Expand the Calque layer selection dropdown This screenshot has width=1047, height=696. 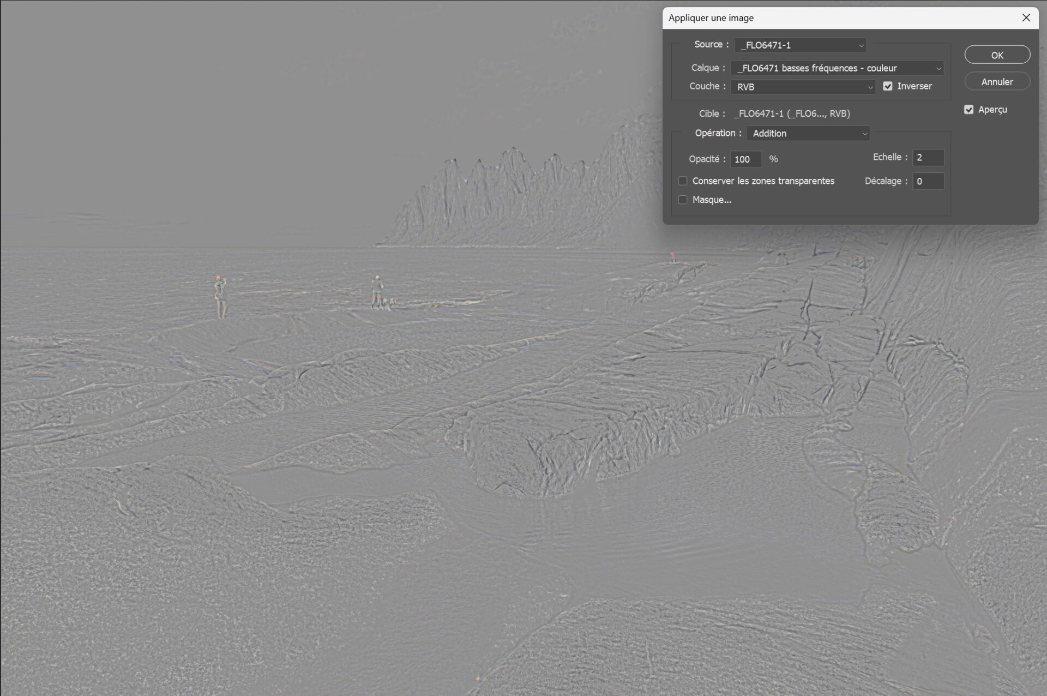tap(938, 68)
